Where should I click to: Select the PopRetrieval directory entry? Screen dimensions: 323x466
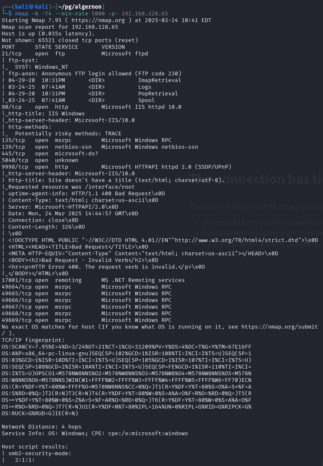tap(158, 93)
